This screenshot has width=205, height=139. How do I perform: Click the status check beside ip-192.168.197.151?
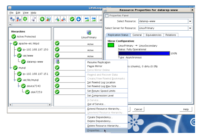click(x=19, y=74)
